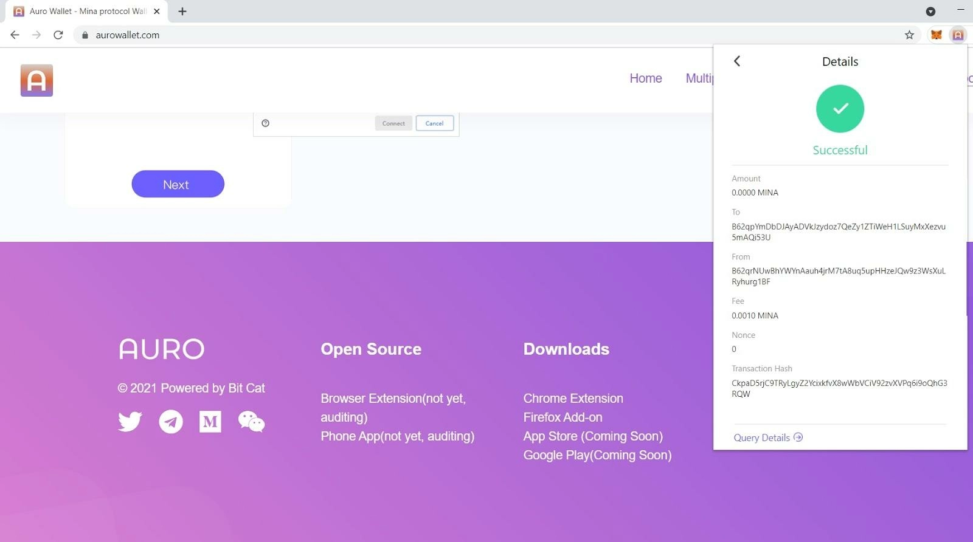
Task: Click the Transaction Hash CkpaD5rjC9T value
Action: click(839, 388)
